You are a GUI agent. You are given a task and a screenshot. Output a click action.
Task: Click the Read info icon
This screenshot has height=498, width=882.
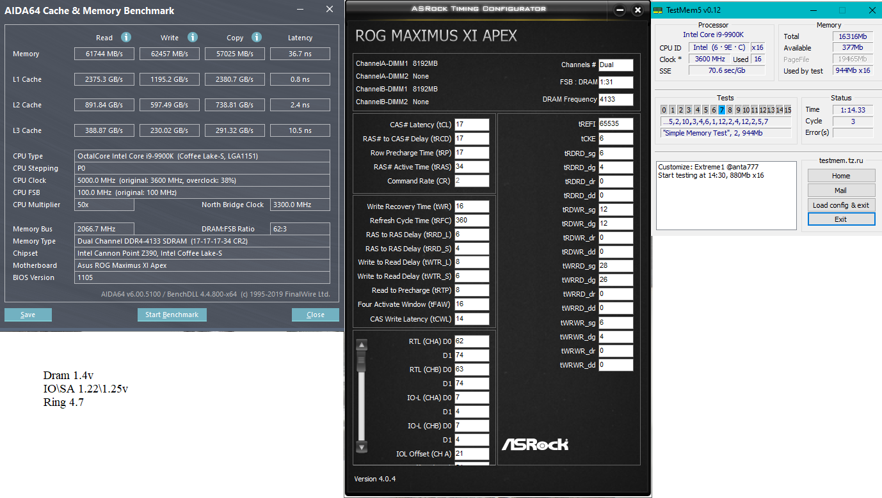(x=126, y=37)
